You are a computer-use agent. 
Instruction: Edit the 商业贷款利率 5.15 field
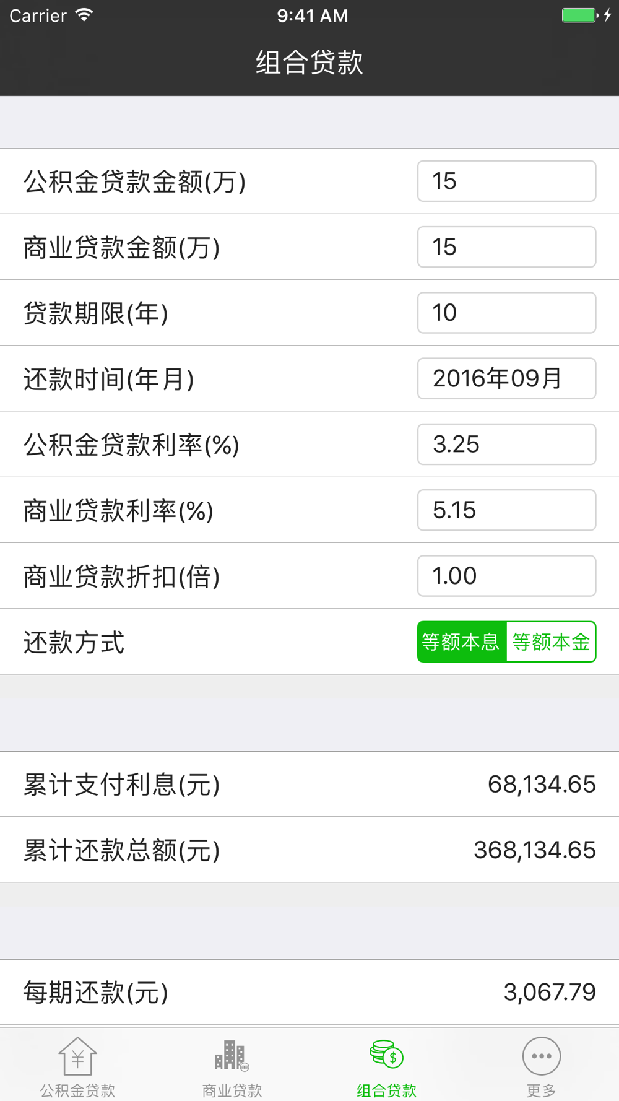point(506,510)
